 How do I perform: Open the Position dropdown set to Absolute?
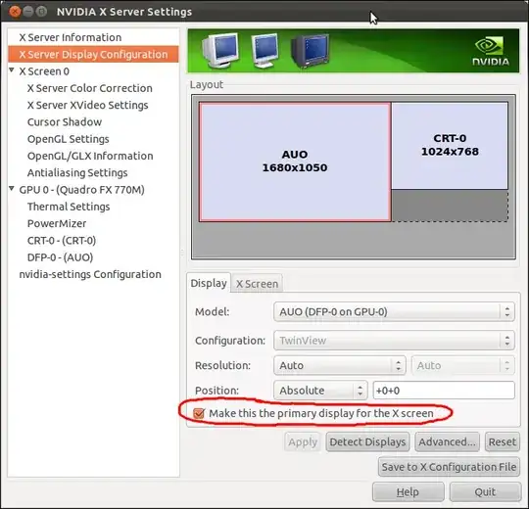point(320,391)
